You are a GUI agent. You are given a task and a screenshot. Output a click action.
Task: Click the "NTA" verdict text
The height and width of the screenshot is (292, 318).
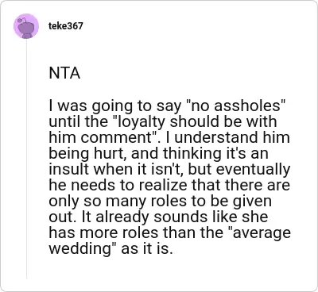click(x=64, y=73)
